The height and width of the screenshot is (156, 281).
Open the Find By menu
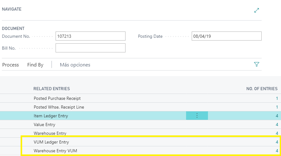(35, 65)
